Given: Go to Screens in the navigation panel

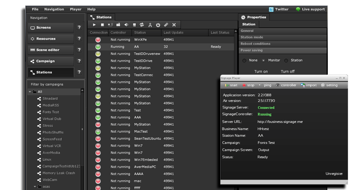Looking at the screenshot, I should coord(51,28).
